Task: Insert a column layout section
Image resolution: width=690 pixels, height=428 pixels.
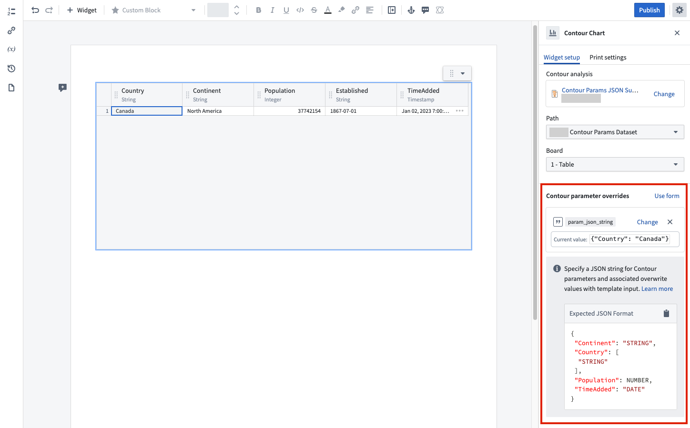Action: 392,10
